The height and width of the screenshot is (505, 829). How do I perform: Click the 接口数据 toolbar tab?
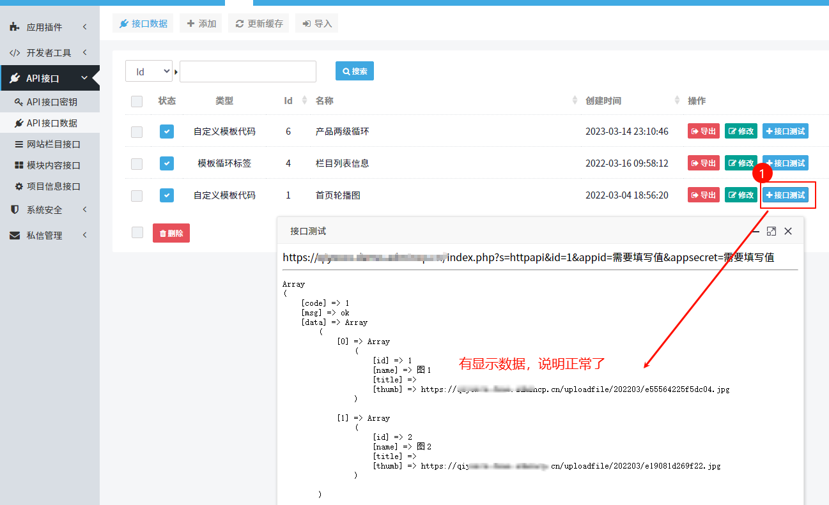[143, 24]
